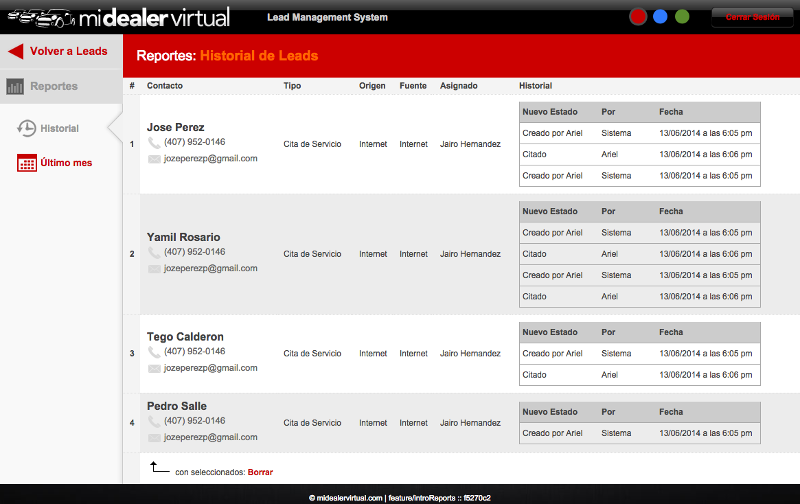Click Citado entry in Tego Calderon history

pos(534,375)
